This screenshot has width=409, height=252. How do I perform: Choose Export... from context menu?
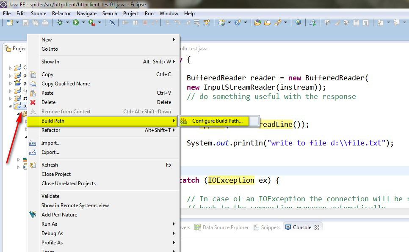point(103,152)
